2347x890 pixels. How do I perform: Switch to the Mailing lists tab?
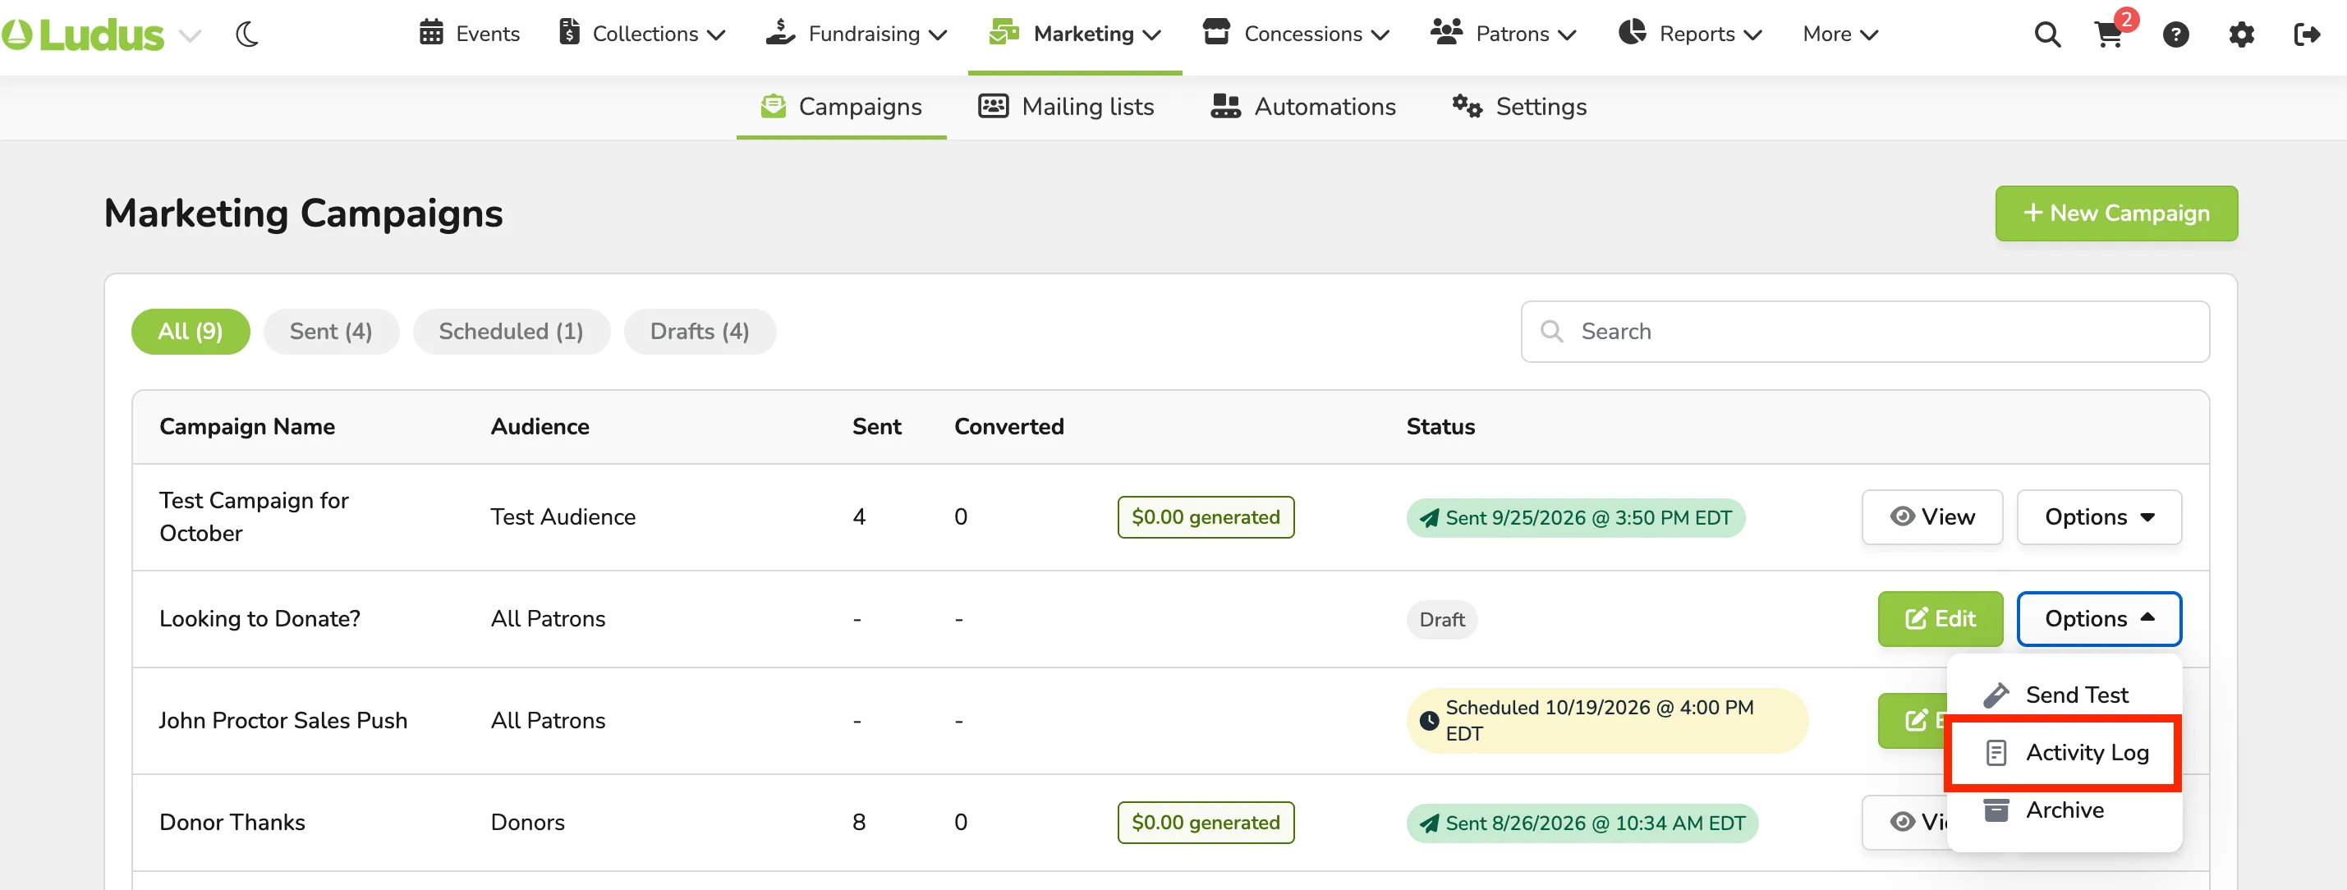tap(1066, 107)
